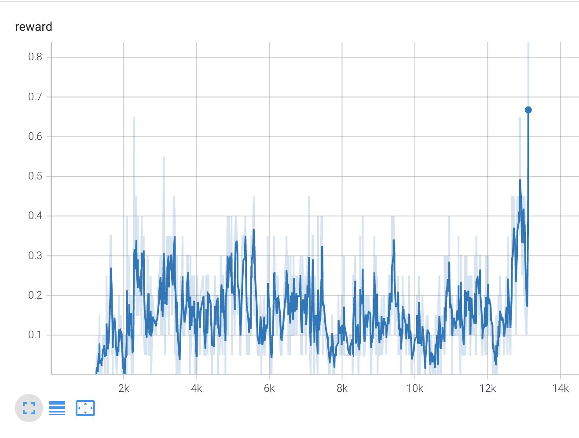Click the 2k x-axis tick label

[124, 388]
